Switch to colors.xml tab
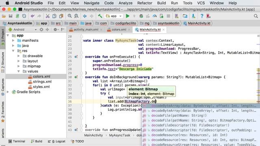The image size is (260, 146). coord(119,30)
